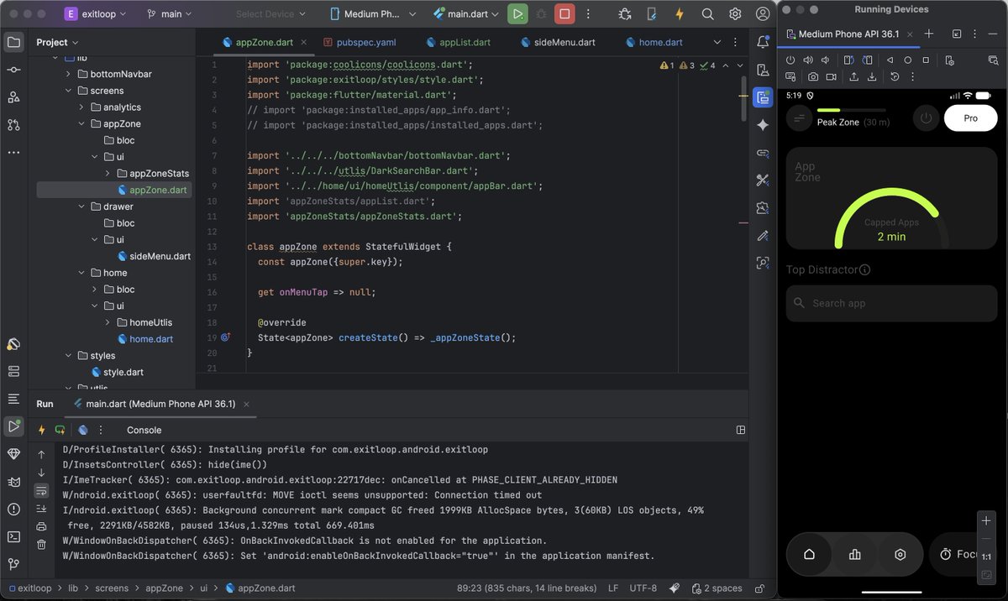Select Console tab in Run panel

pos(144,430)
